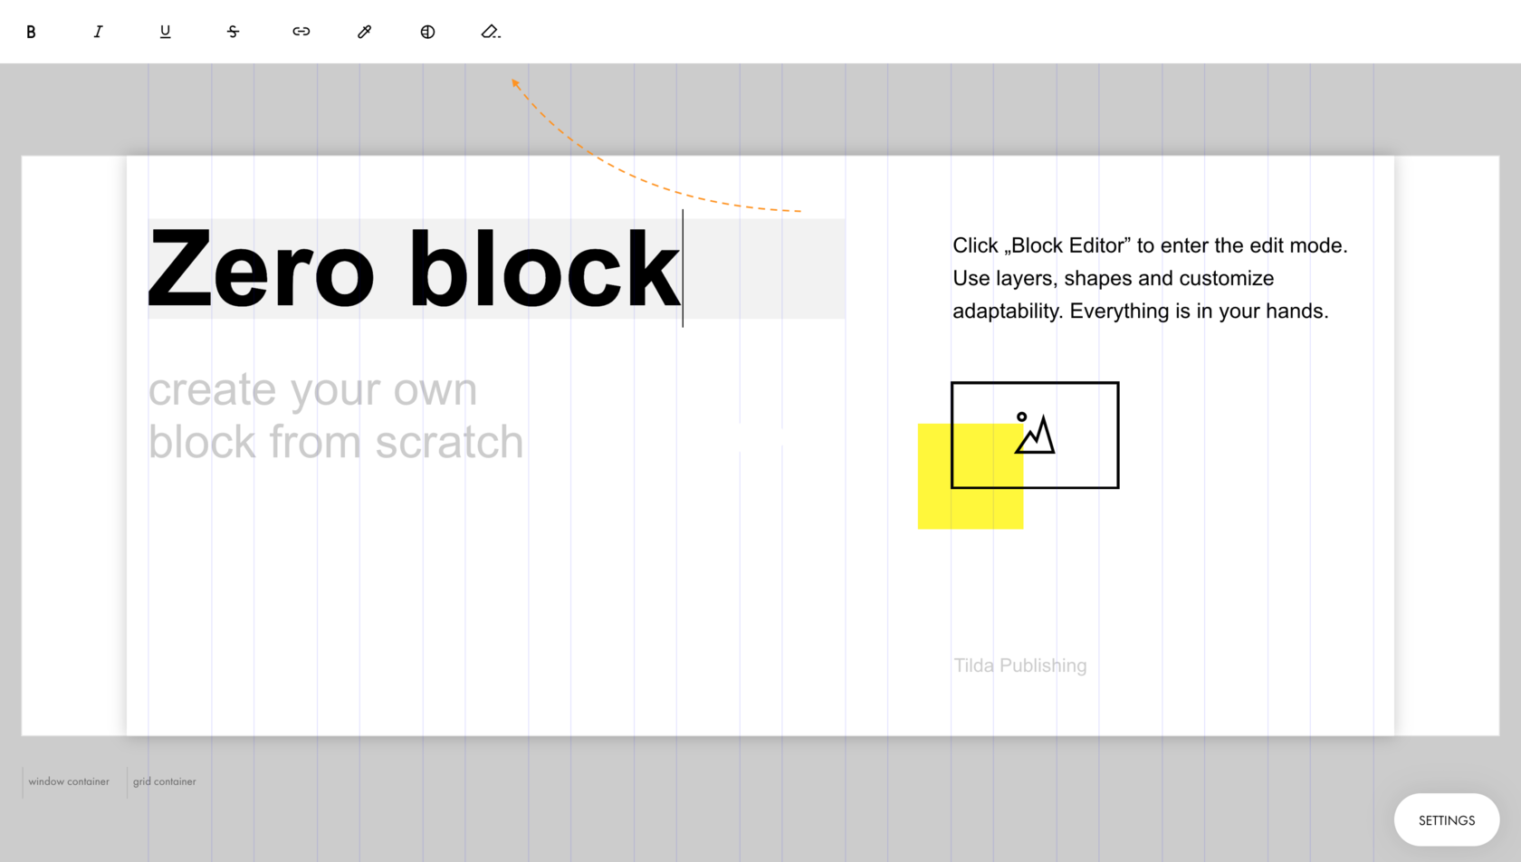
Task: Open the eyedropper text color tool
Action: [x=364, y=32]
